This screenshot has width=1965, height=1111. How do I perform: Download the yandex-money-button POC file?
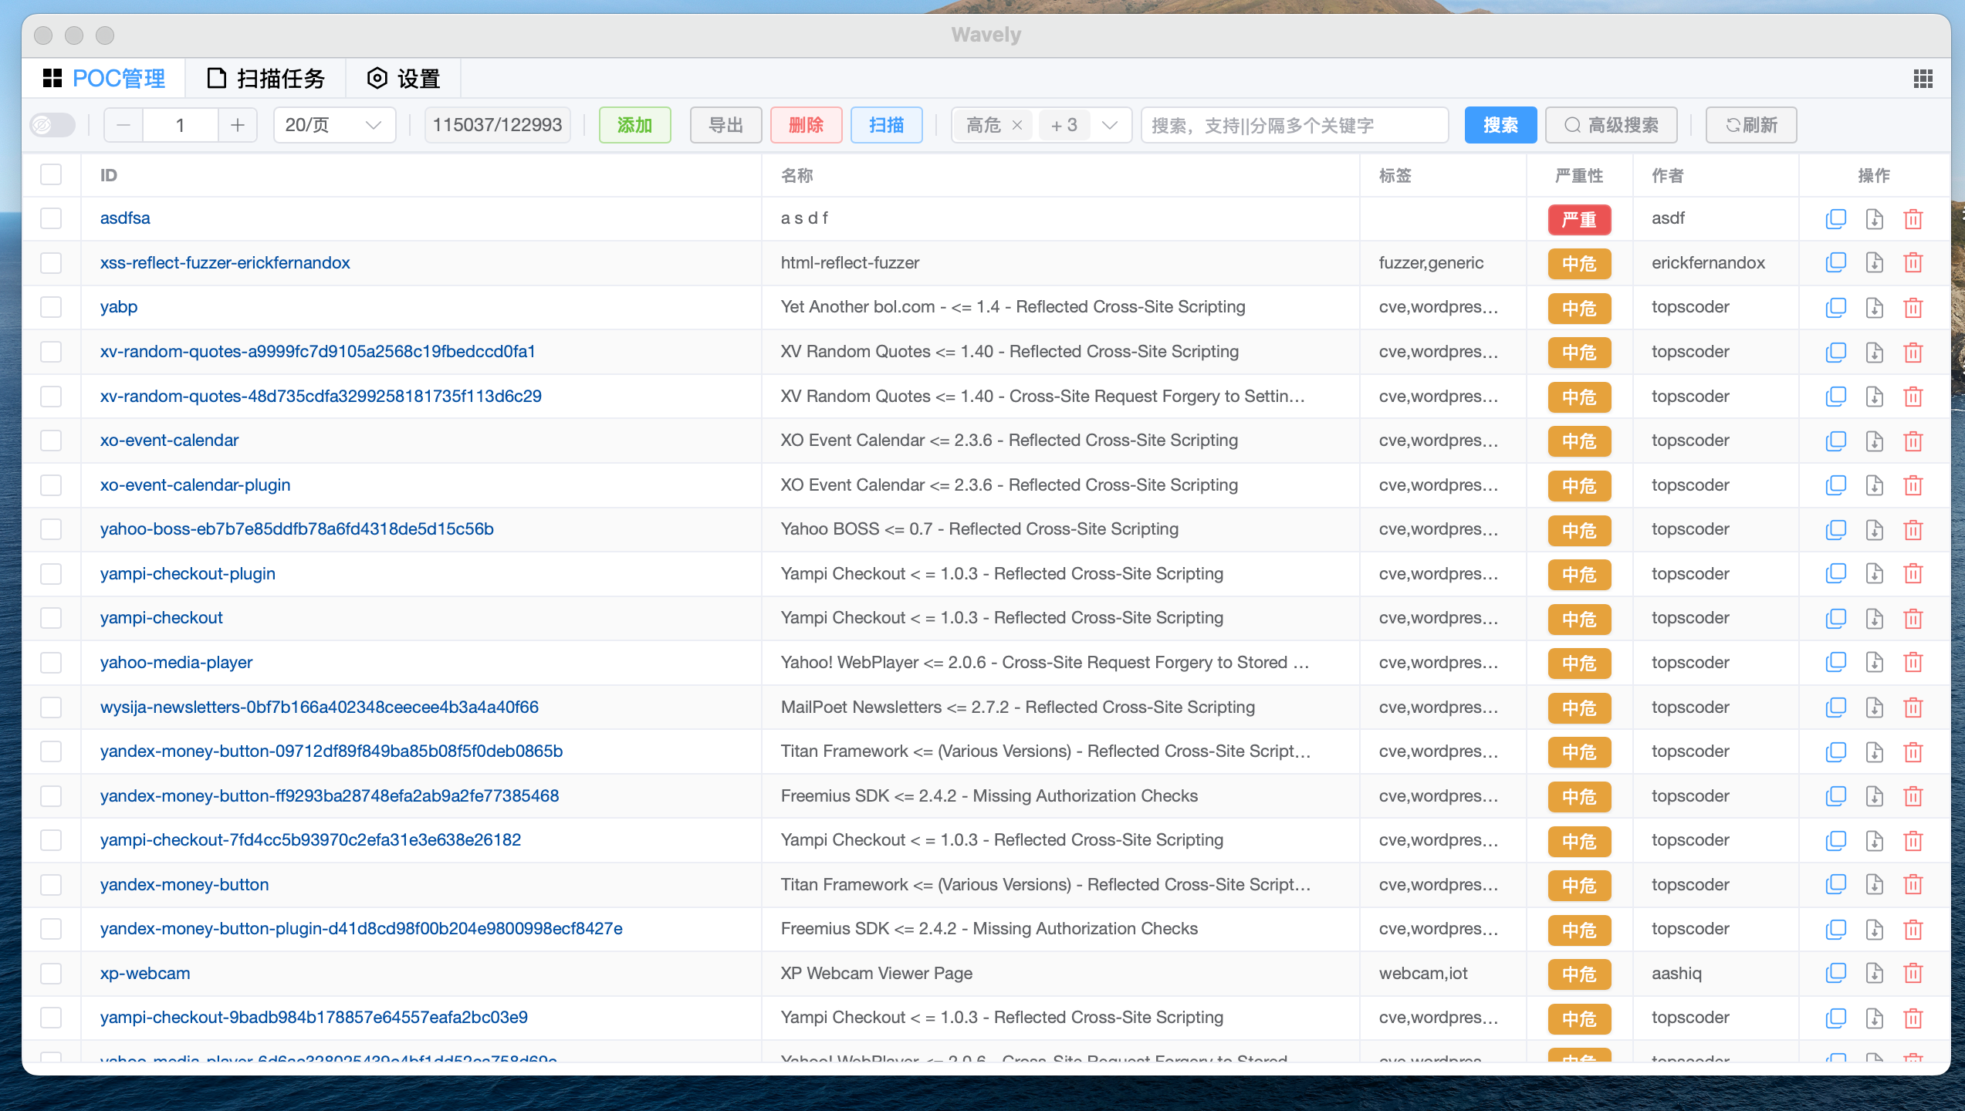pos(1874,885)
